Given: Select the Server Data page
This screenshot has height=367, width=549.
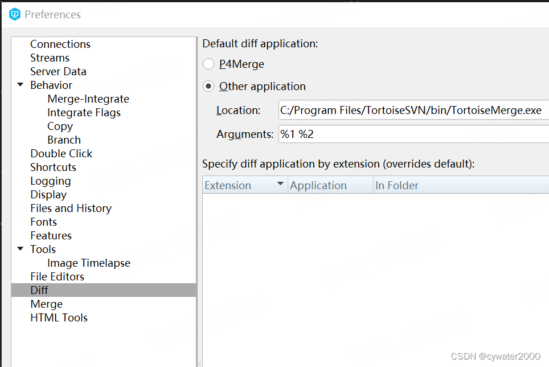Looking at the screenshot, I should point(58,71).
